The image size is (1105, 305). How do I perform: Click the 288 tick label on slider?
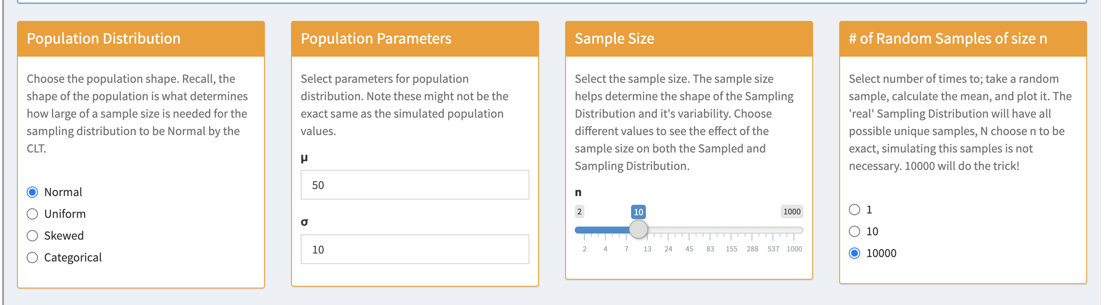(x=752, y=249)
